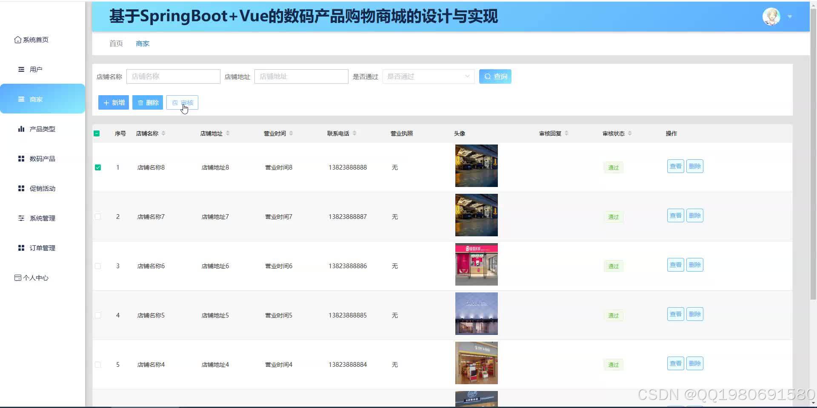The image size is (817, 408).
Task: Click 查看 for 店铺名称5
Action: point(675,314)
